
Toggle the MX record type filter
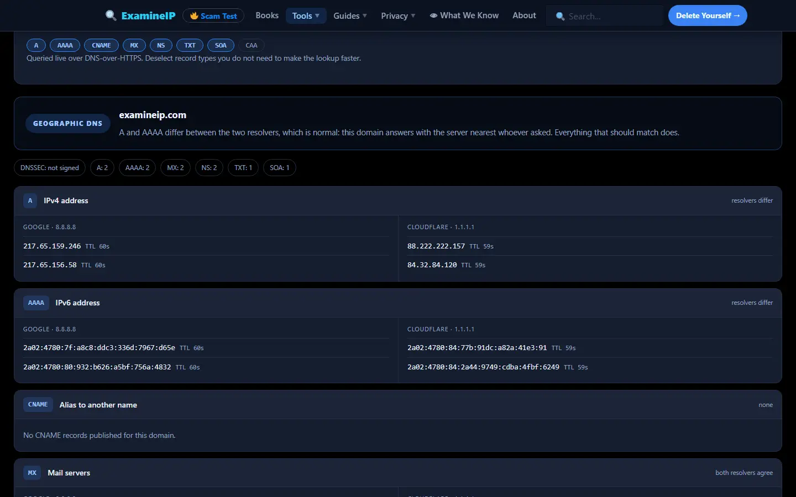coord(134,45)
